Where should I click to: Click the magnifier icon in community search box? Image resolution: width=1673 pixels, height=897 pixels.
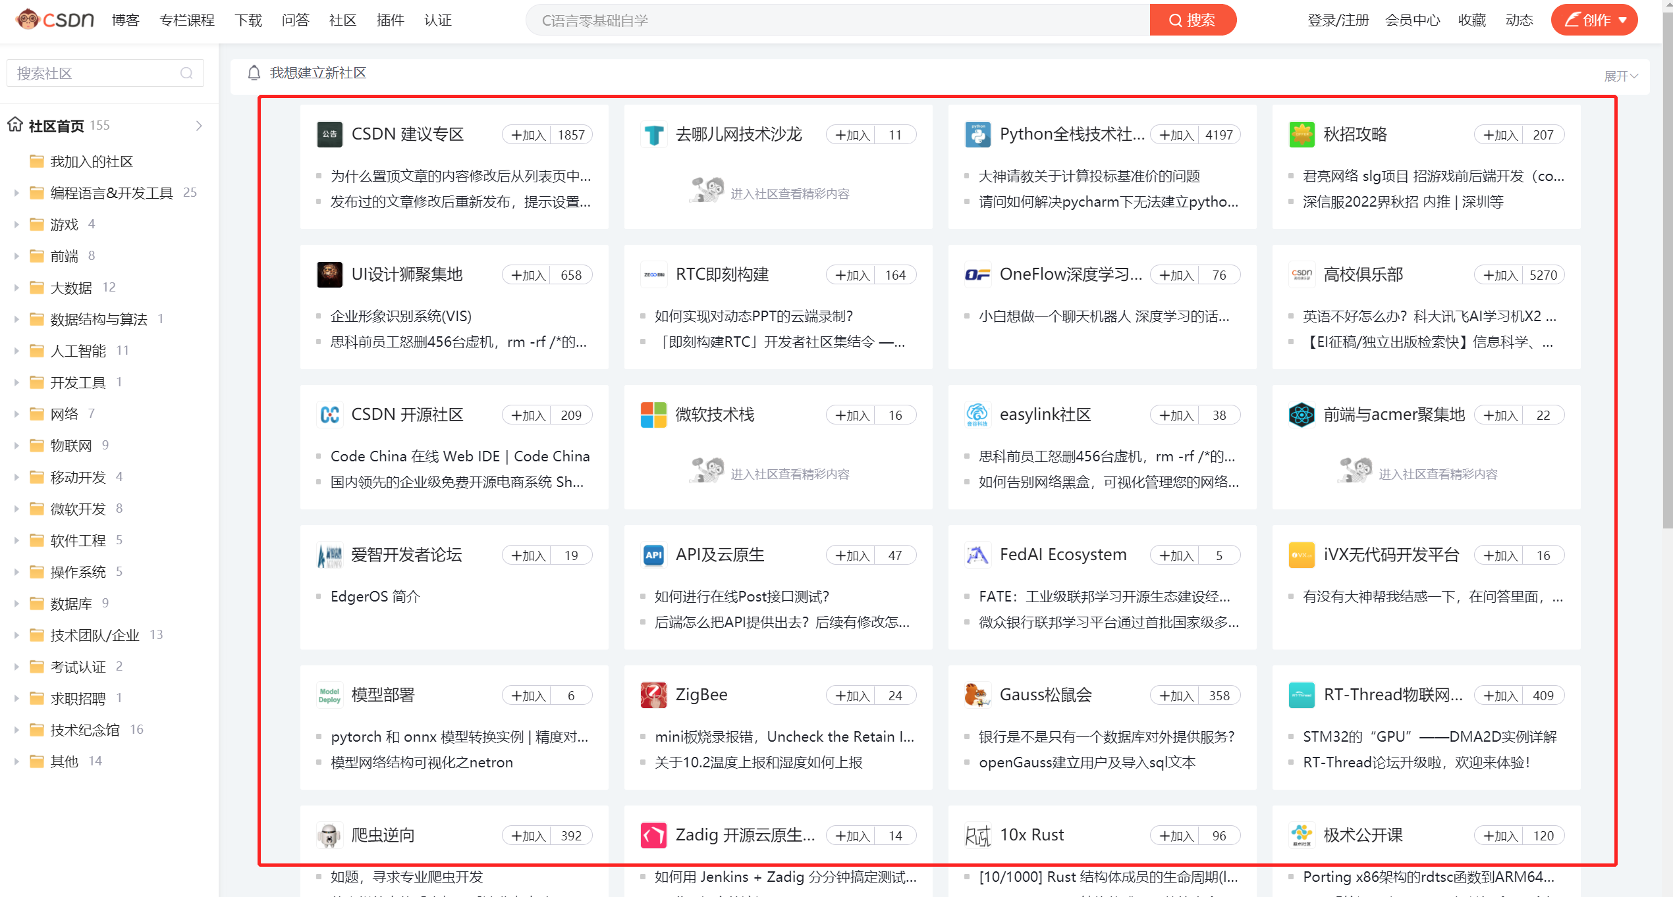pyautogui.click(x=186, y=73)
